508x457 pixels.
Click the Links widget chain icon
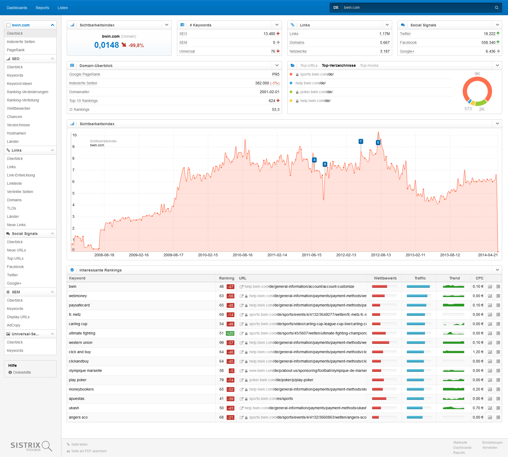(x=293, y=25)
